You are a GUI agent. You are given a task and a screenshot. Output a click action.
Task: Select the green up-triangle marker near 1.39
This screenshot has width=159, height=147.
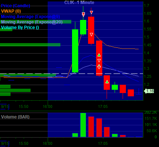click(99, 55)
